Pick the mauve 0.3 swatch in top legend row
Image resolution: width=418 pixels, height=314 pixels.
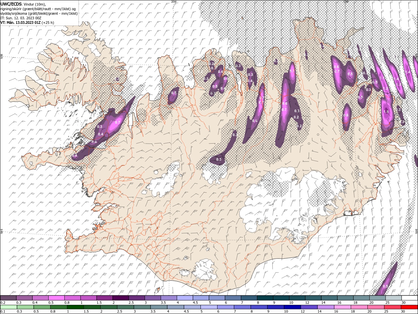point(24,298)
